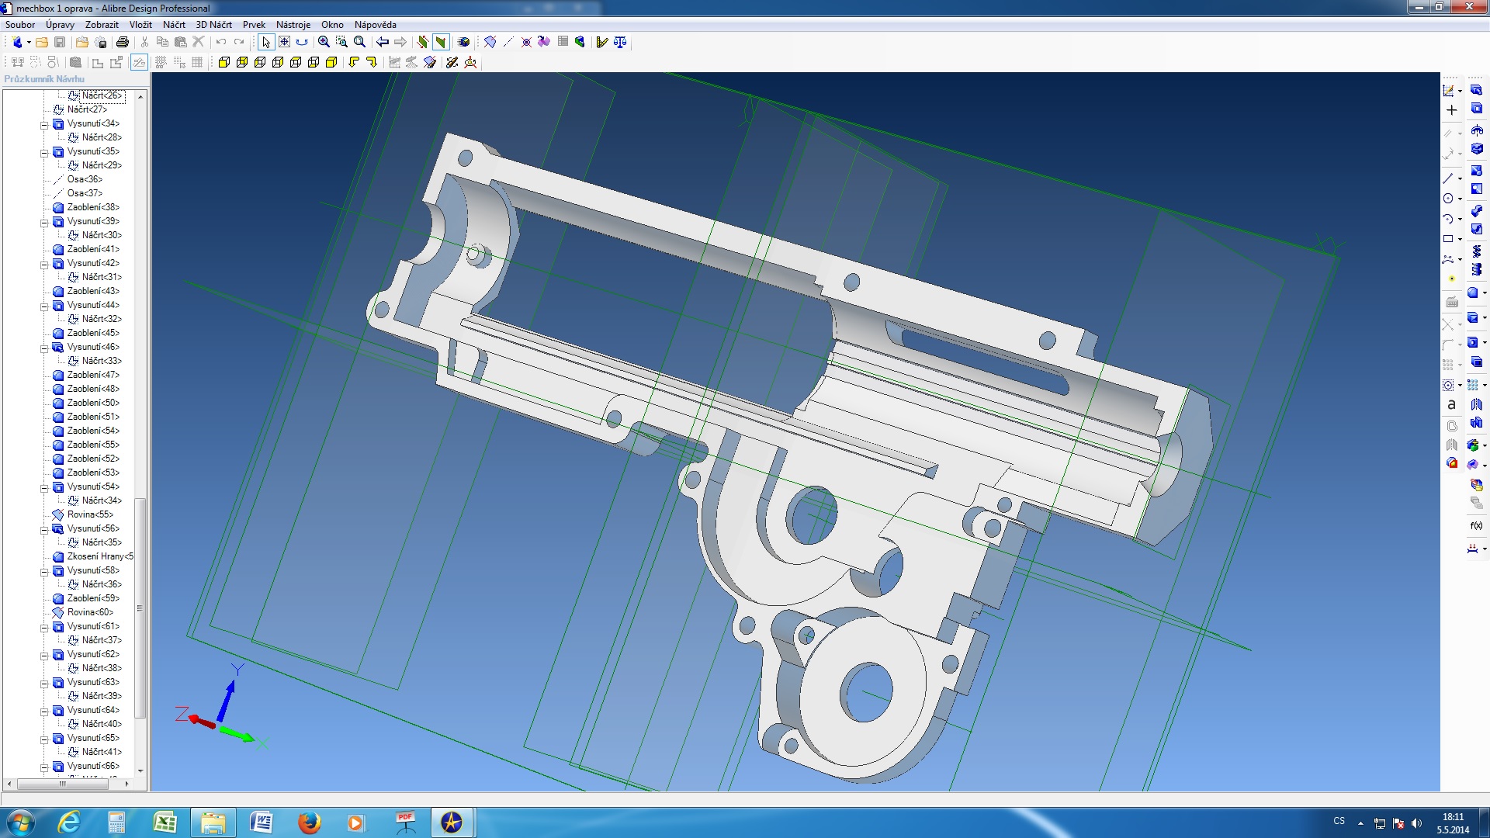Image resolution: width=1490 pixels, height=838 pixels.
Task: Open the Nástroje menu
Action: 293,25
